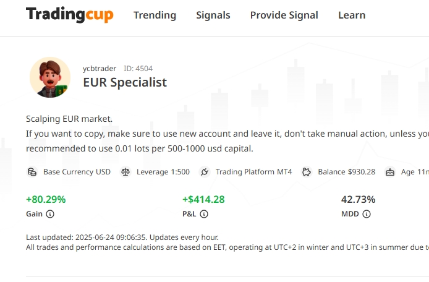
Task: Click the Tradingcup logo
Action: 69,15
